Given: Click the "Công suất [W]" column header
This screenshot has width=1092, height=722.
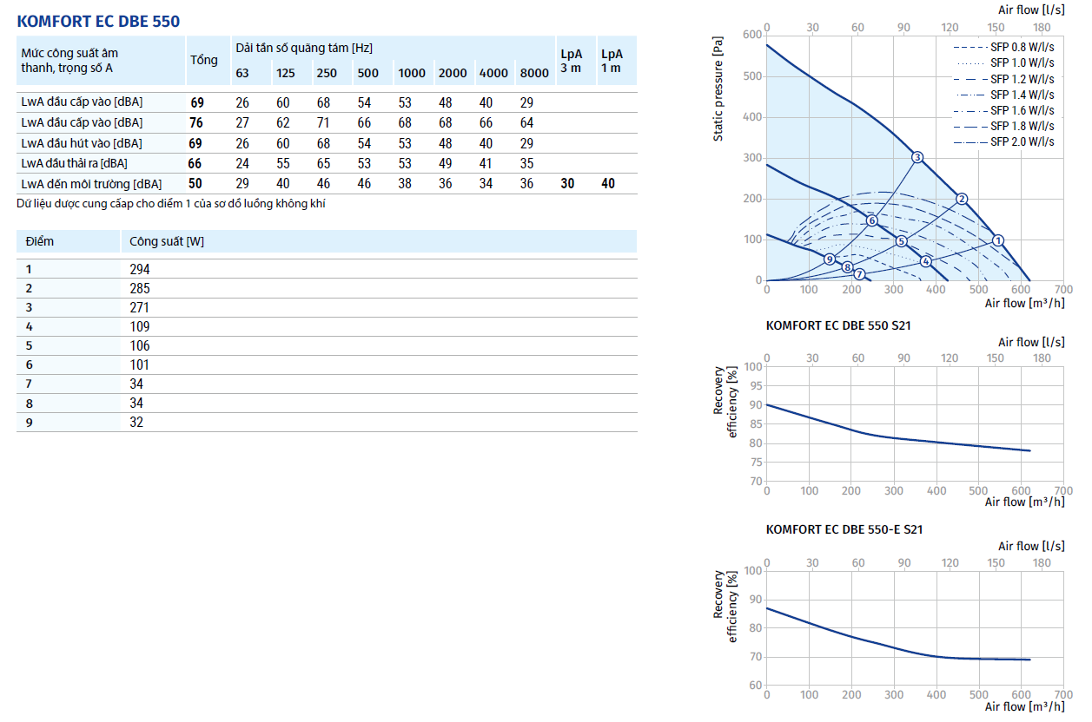Looking at the screenshot, I should point(167,241).
